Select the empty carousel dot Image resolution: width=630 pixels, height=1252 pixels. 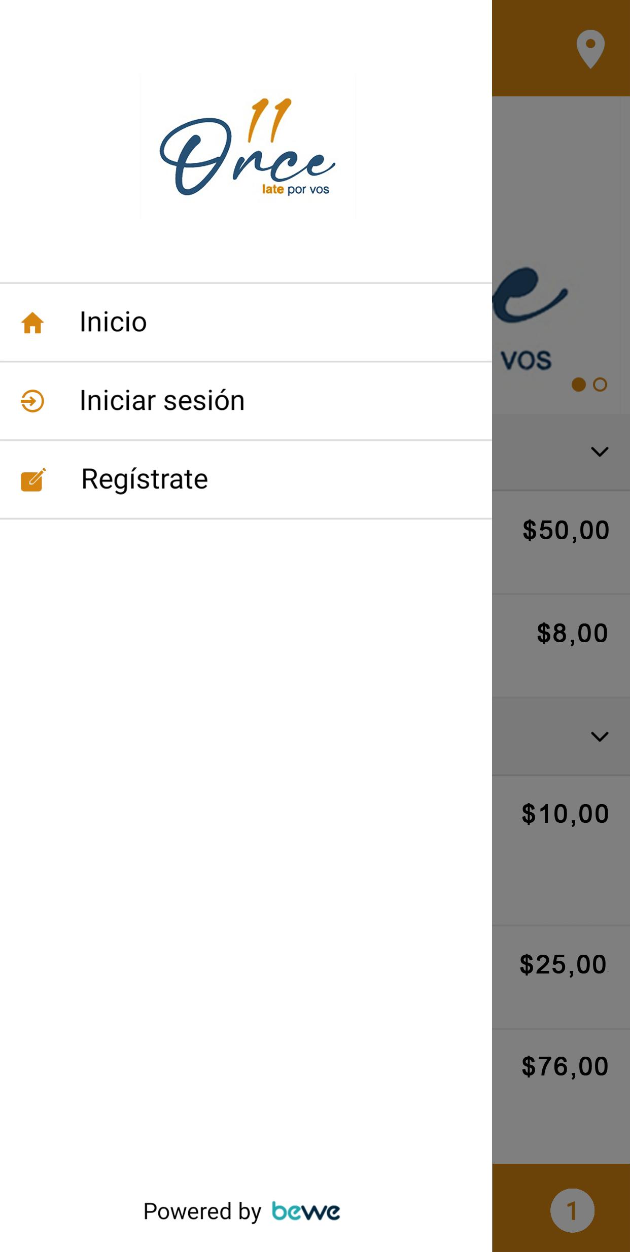(x=600, y=385)
